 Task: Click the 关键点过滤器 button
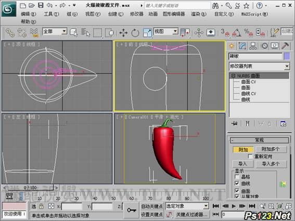pyautogui.click(x=191, y=214)
